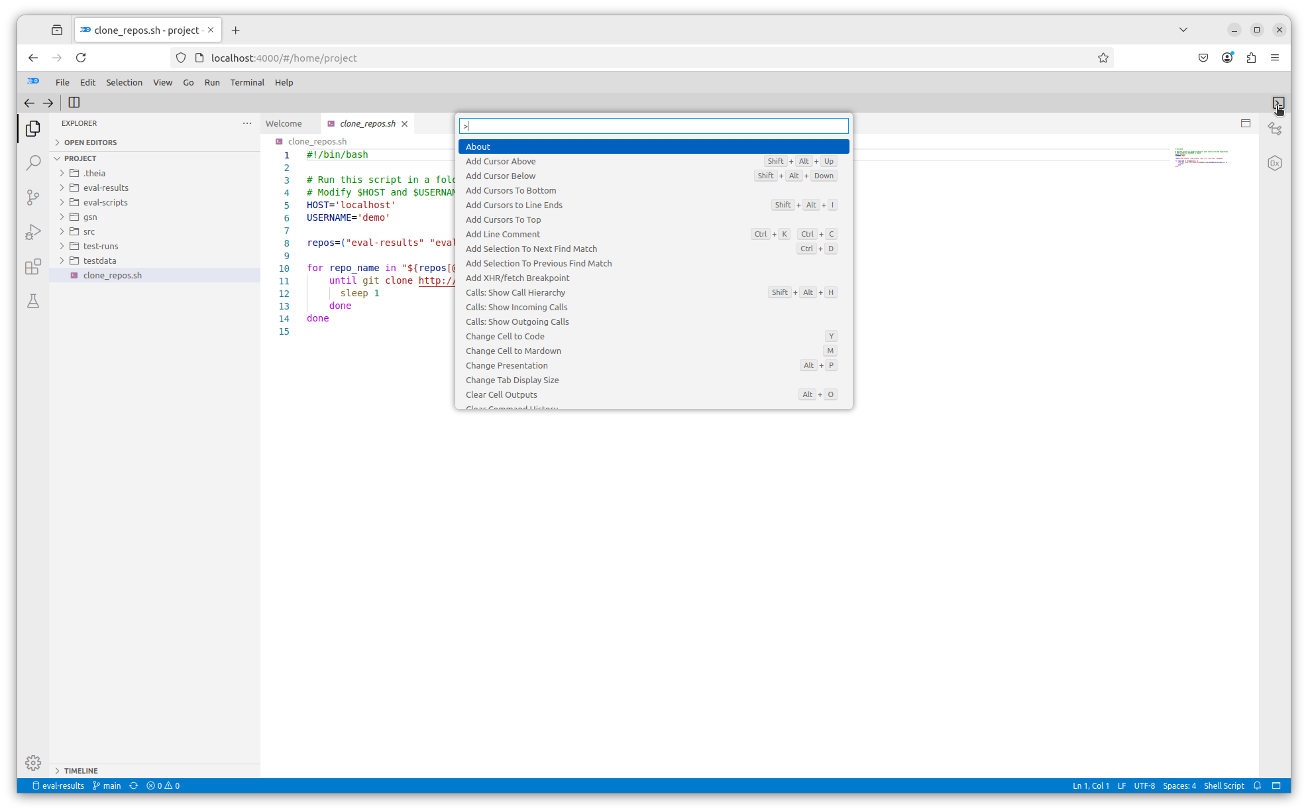Click Spaces: 4 indentation in status bar
Viewport: 1308px width, 812px height.
(1179, 785)
